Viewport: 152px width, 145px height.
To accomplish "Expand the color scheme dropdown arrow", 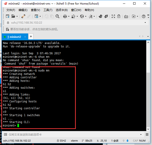I will pyautogui.click(x=77, y=16).
